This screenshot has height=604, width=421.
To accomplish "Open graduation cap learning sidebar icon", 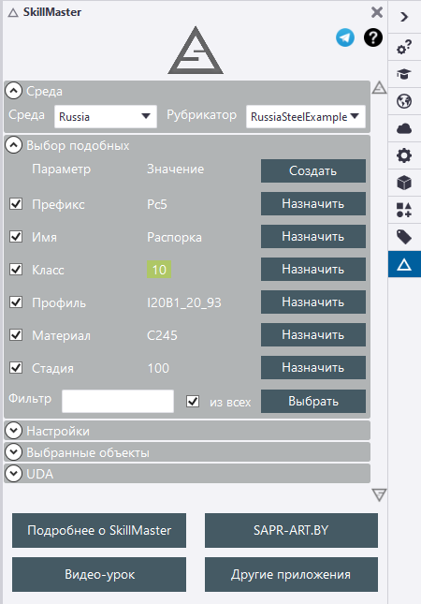I will point(404,74).
